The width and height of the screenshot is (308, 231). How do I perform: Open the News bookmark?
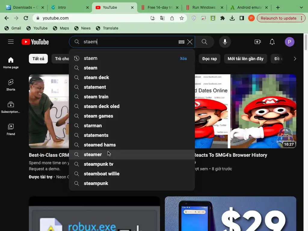(x=82, y=28)
